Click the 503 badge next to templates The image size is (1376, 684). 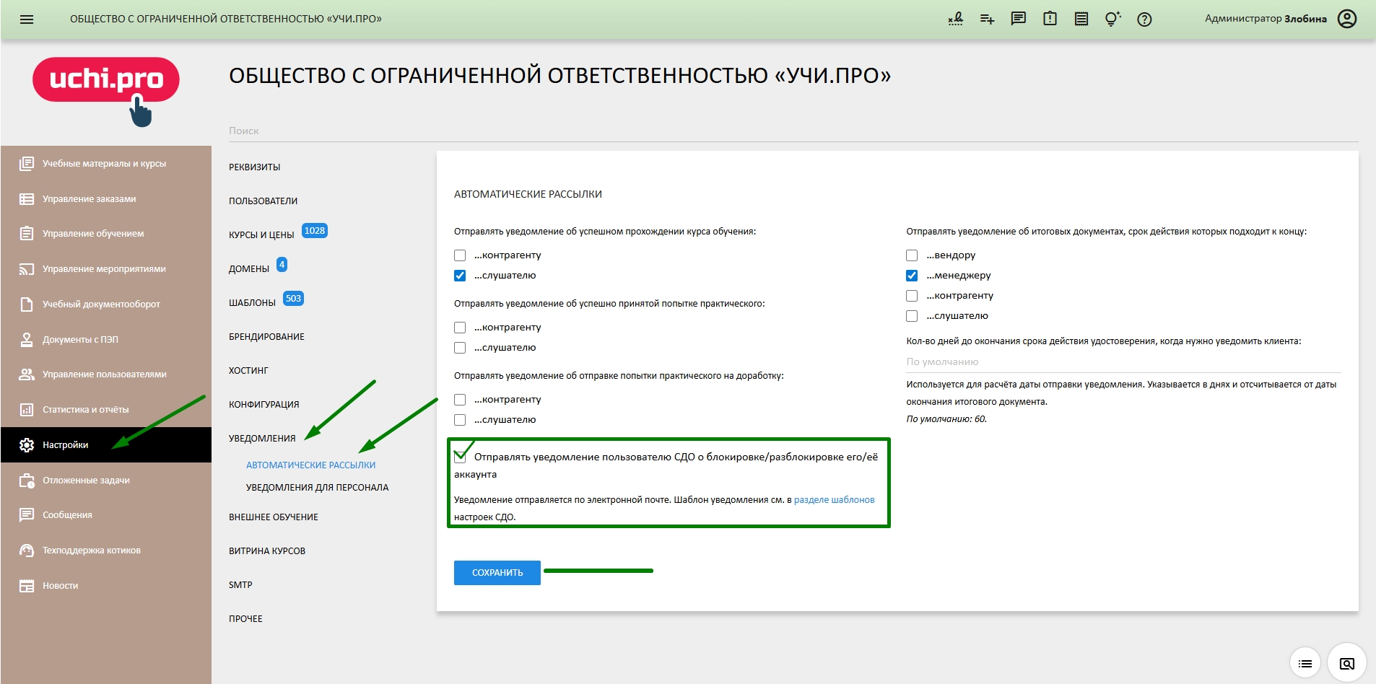coord(293,299)
